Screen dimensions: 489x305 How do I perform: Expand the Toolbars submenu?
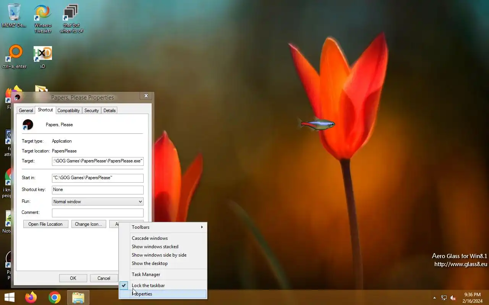pos(163,227)
